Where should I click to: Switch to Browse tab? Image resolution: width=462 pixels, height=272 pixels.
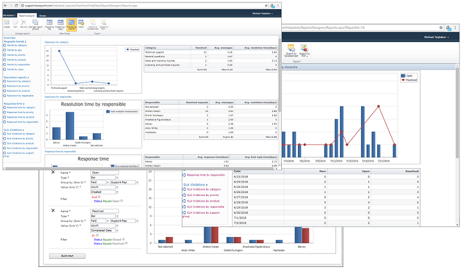point(43,16)
